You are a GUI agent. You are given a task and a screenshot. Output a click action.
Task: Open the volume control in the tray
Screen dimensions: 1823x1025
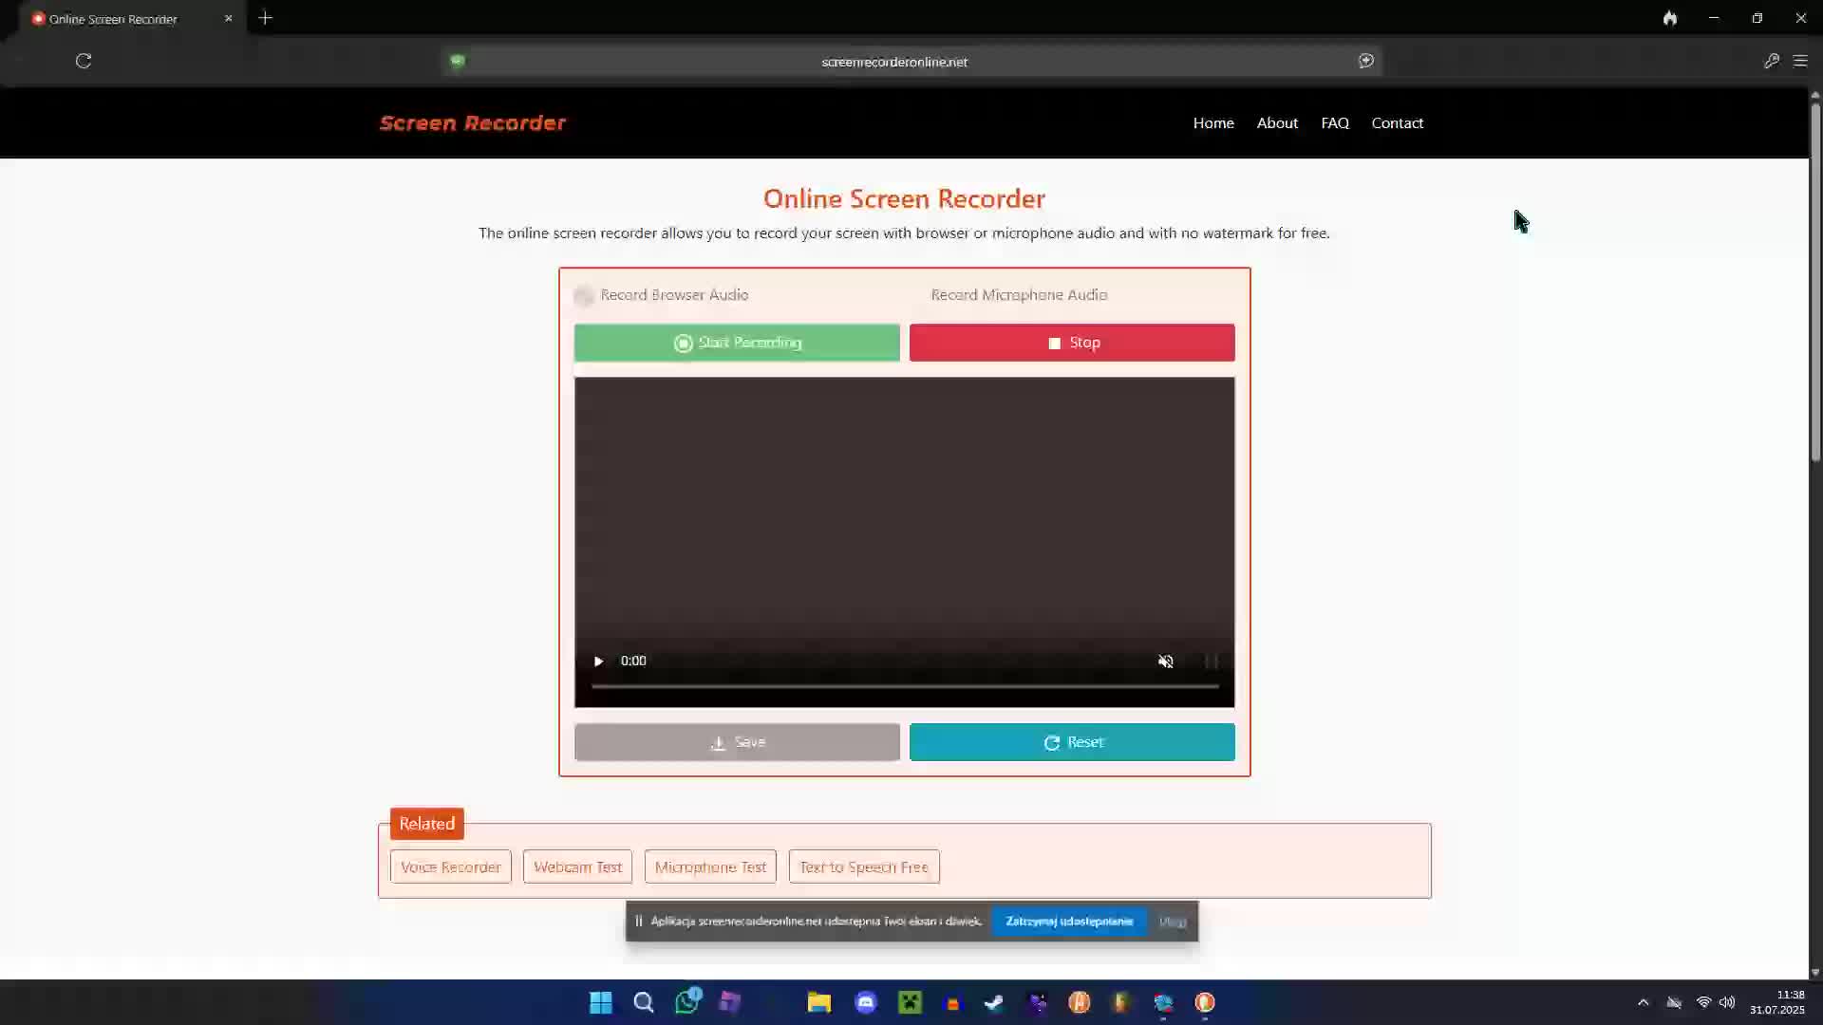(x=1727, y=1002)
